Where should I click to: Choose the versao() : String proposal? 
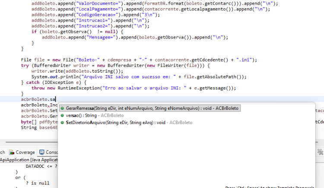tap(95, 115)
